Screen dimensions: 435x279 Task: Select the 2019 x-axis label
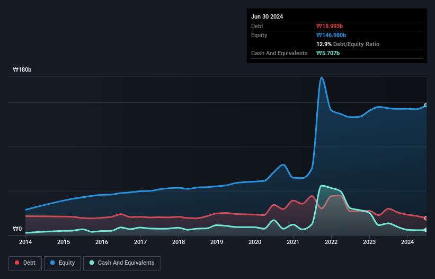point(217,242)
